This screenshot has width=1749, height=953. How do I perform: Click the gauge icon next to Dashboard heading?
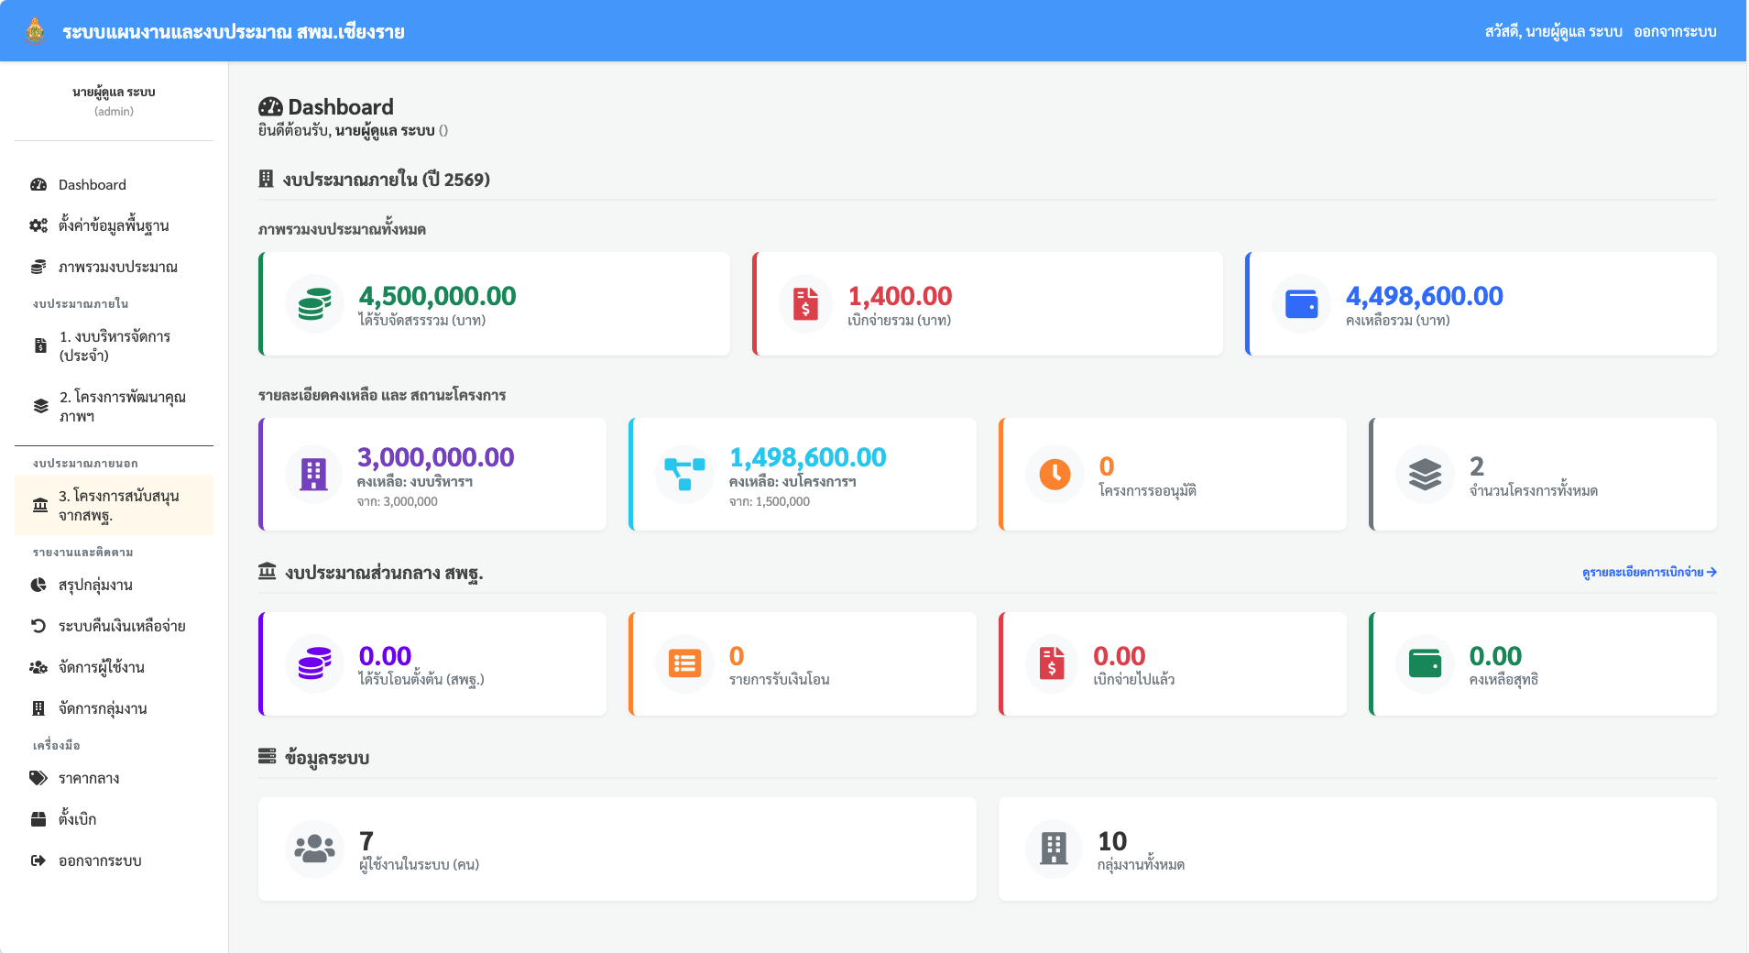[270, 107]
